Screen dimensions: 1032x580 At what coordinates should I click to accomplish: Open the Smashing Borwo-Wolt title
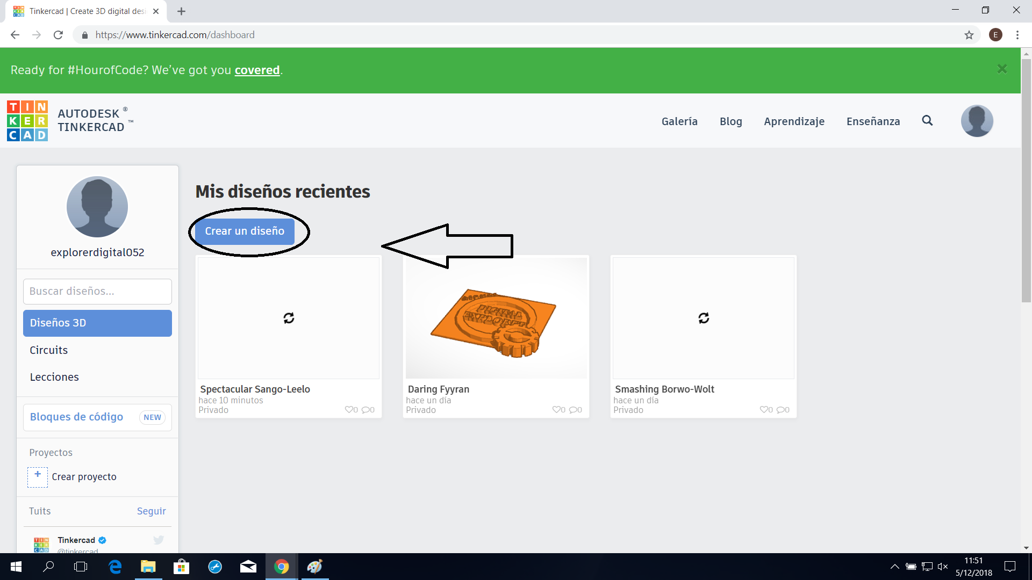tap(664, 389)
